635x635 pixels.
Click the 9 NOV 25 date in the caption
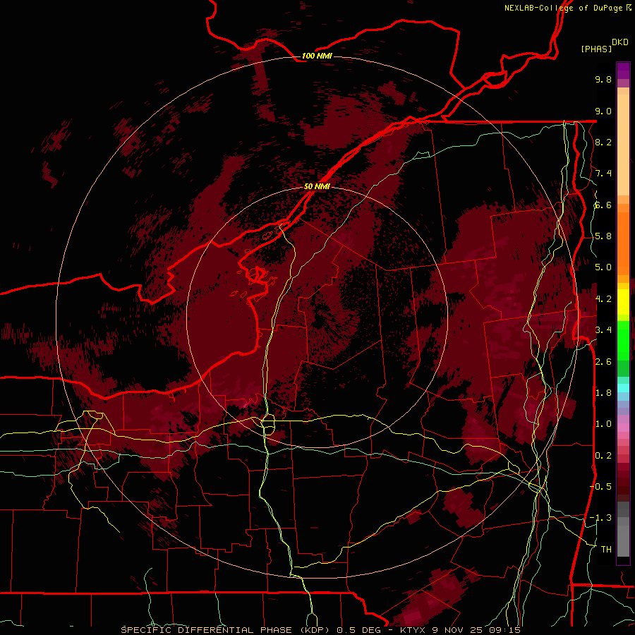point(458,630)
